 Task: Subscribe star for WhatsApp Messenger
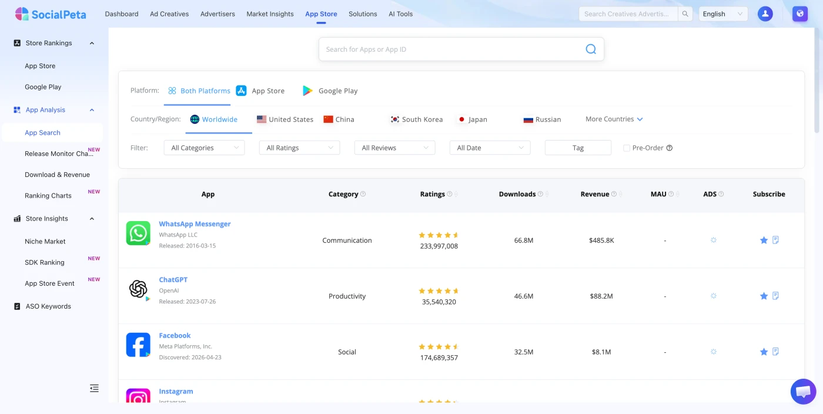coord(764,240)
